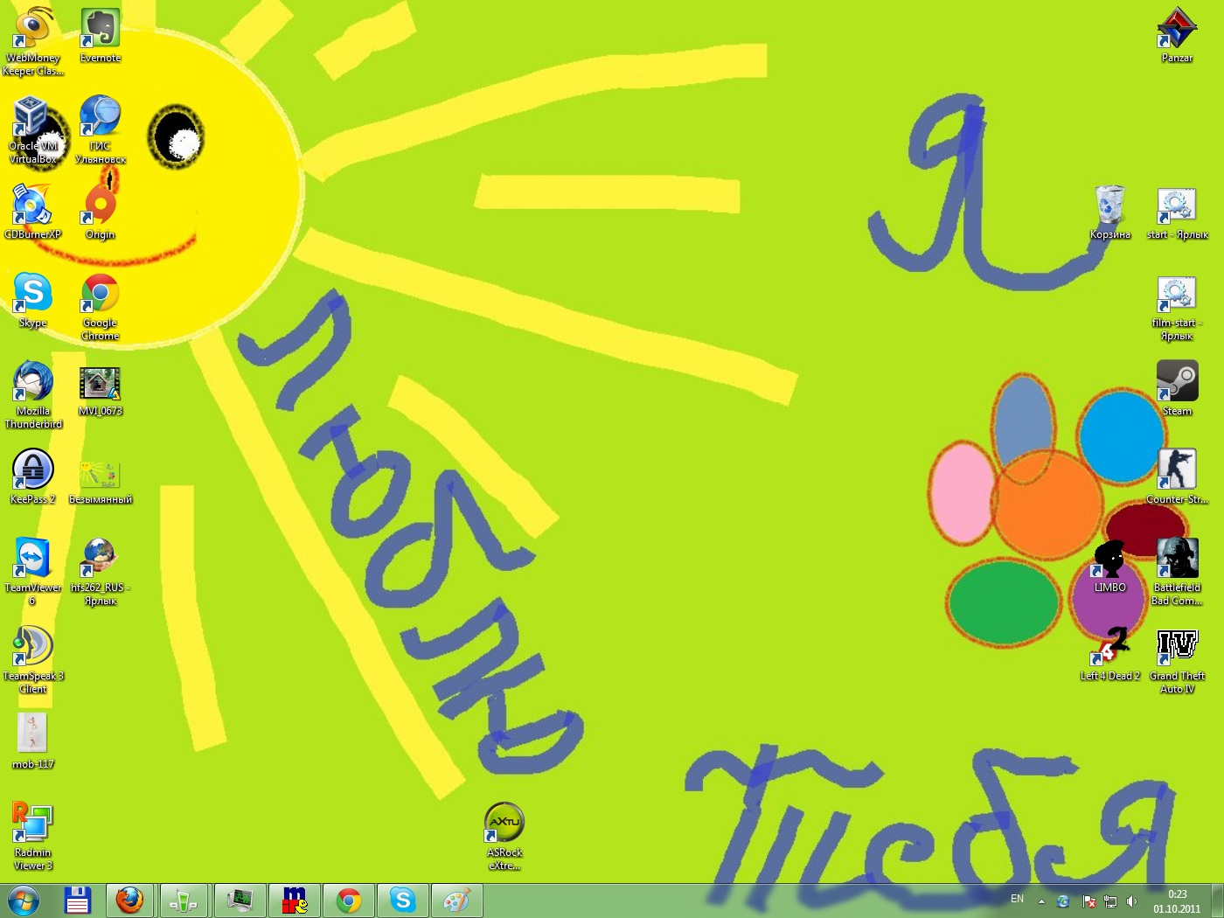Switch to mIRC in the taskbar

point(293,901)
